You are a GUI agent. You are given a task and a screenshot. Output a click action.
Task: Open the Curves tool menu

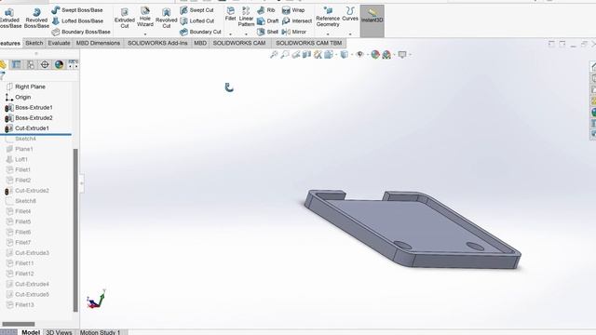pyautogui.click(x=350, y=14)
